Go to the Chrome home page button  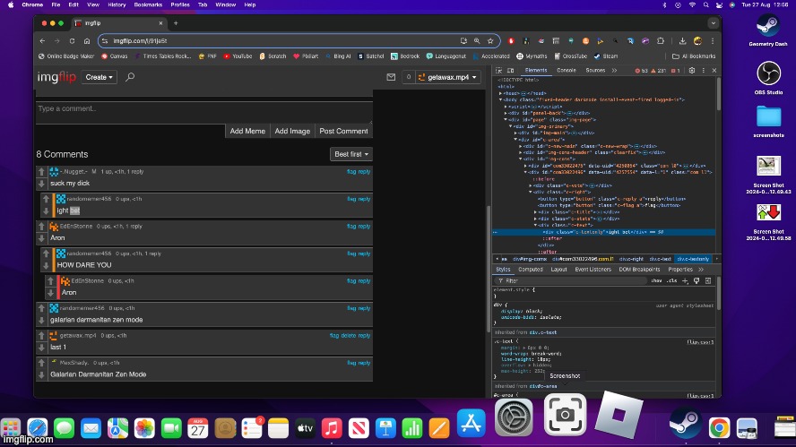pyautogui.click(x=87, y=41)
